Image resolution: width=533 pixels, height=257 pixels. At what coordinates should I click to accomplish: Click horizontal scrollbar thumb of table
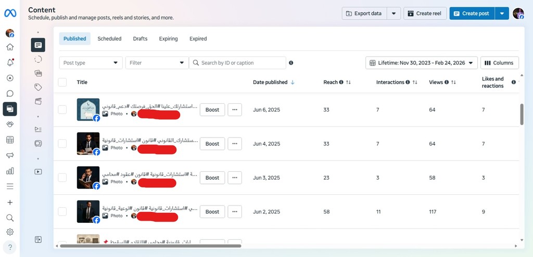pos(150,246)
